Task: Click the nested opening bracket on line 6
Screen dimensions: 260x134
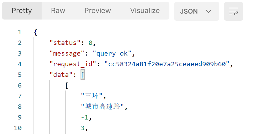Action: pos(67,85)
